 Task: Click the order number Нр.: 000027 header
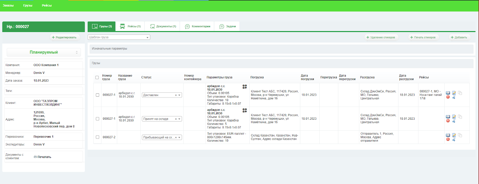[x=18, y=27]
